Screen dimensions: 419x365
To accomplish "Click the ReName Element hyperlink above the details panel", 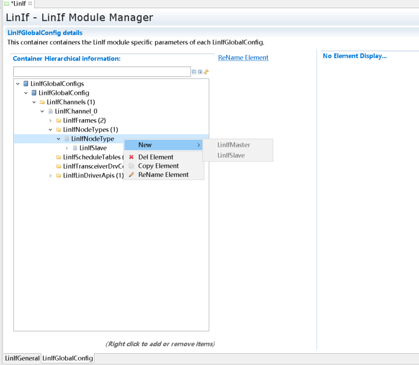I will [243, 58].
